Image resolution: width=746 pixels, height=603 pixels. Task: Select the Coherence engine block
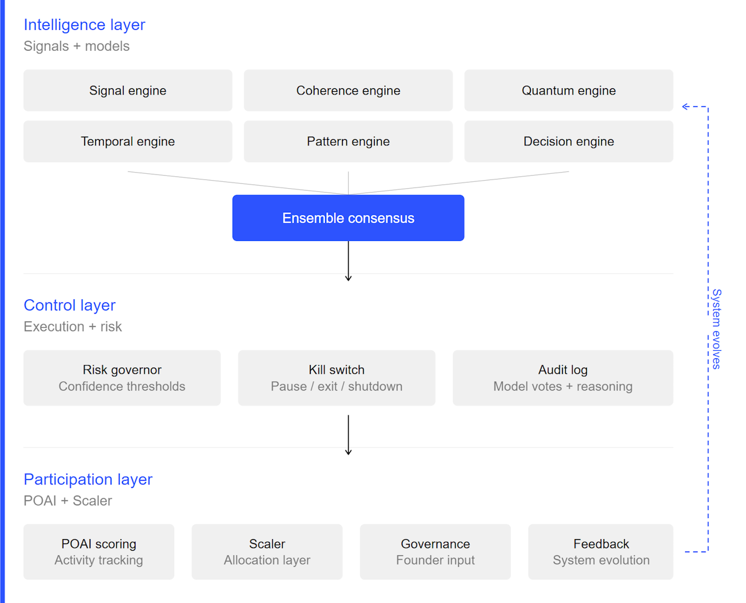point(348,91)
